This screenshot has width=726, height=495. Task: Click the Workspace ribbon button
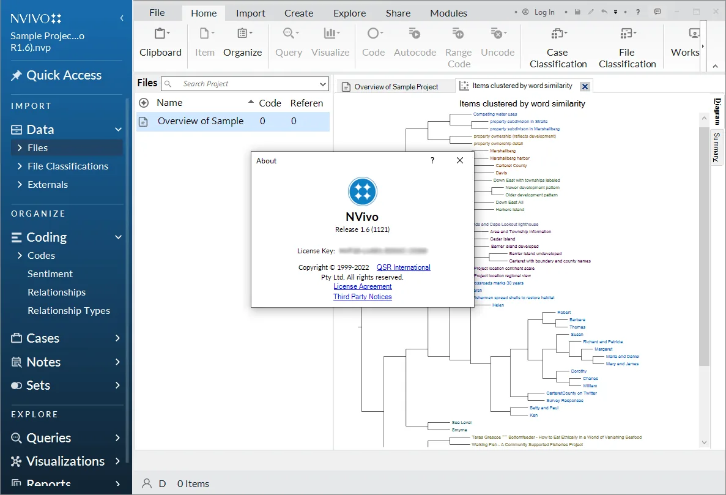(685, 43)
